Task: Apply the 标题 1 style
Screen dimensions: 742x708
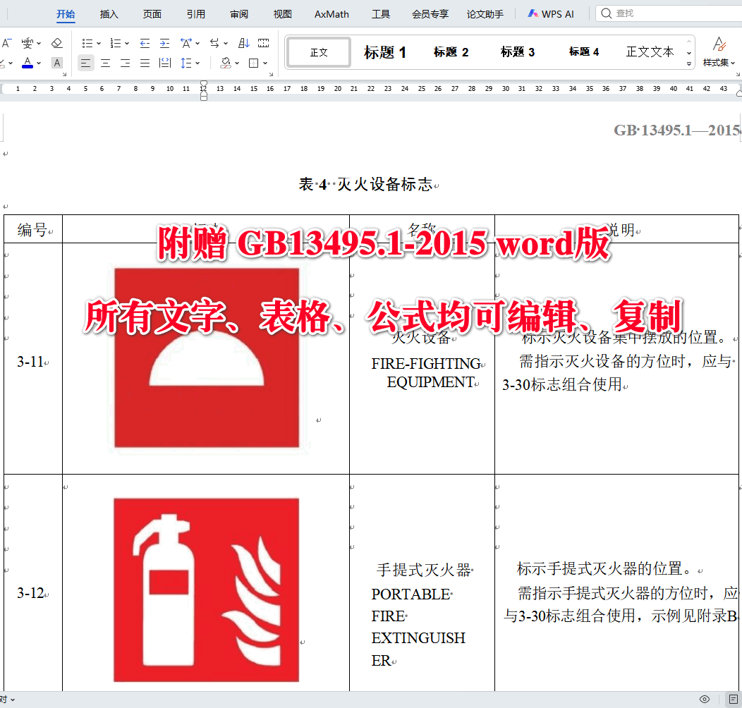Action: tap(385, 51)
